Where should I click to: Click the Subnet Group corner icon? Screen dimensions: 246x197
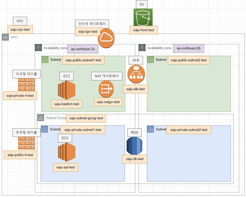point(41,118)
